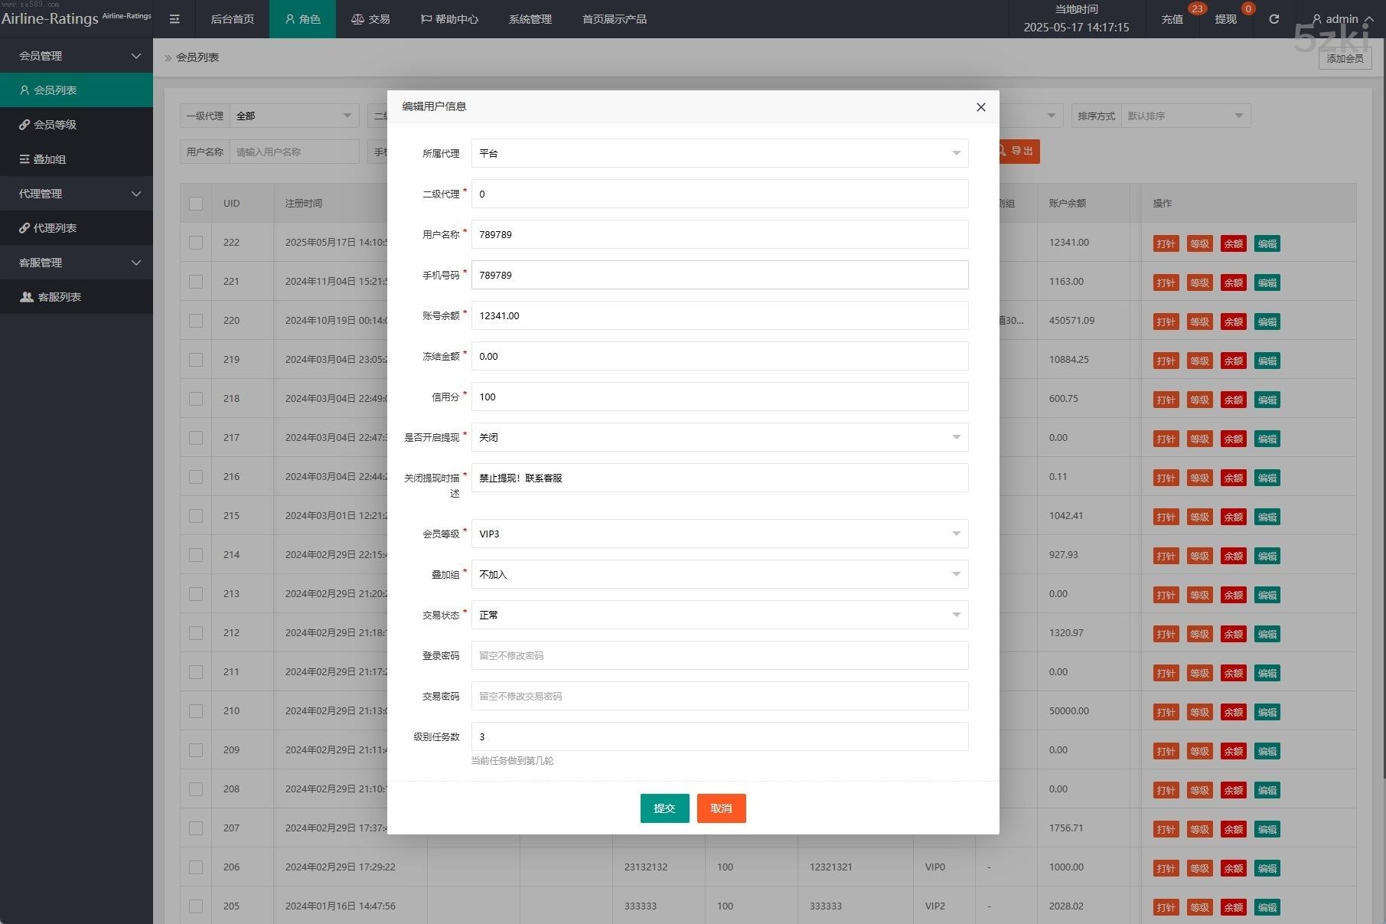
Task: Select the checkbox for UID 205
Action: click(196, 906)
